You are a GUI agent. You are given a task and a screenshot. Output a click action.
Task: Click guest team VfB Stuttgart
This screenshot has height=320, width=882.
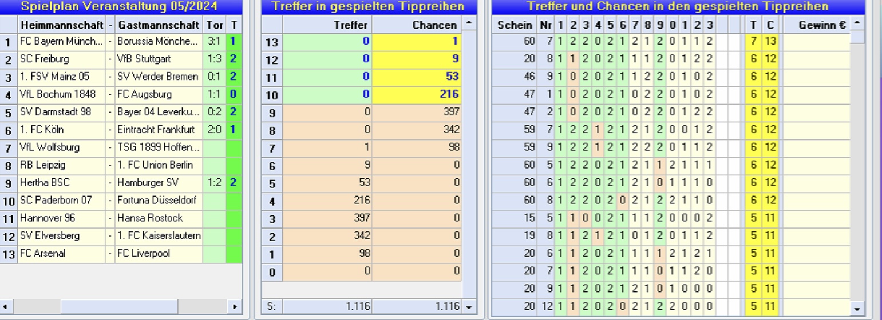pyautogui.click(x=159, y=59)
